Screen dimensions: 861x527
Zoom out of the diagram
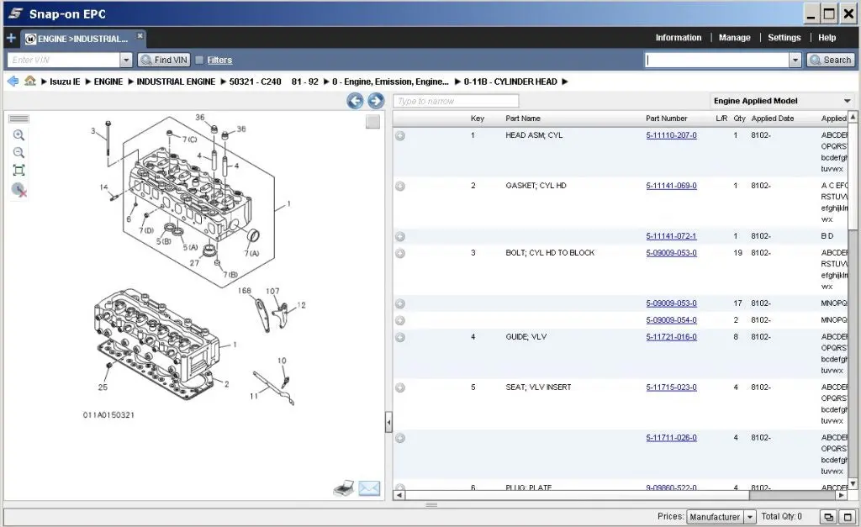tap(18, 153)
